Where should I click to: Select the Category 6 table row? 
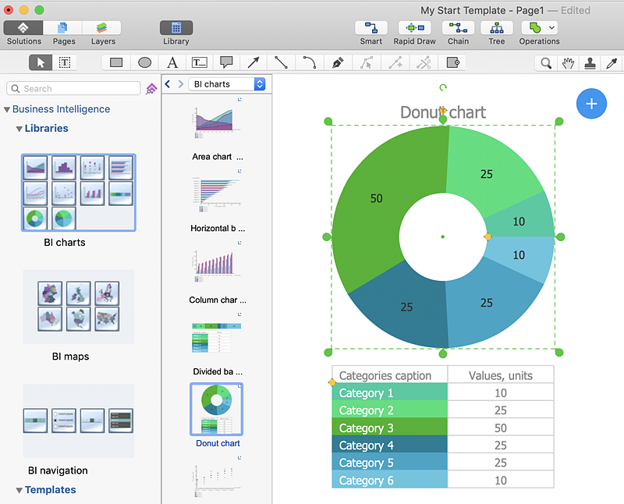click(442, 480)
